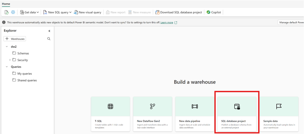Open warehouse settings gear icon

click(13, 12)
